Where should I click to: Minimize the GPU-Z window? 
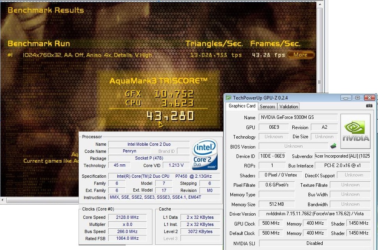346,98
